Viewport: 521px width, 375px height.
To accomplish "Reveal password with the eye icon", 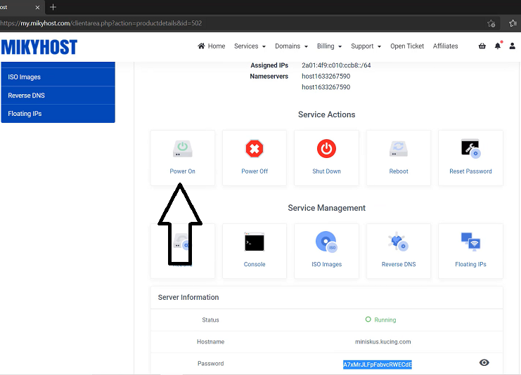I will pyautogui.click(x=484, y=363).
